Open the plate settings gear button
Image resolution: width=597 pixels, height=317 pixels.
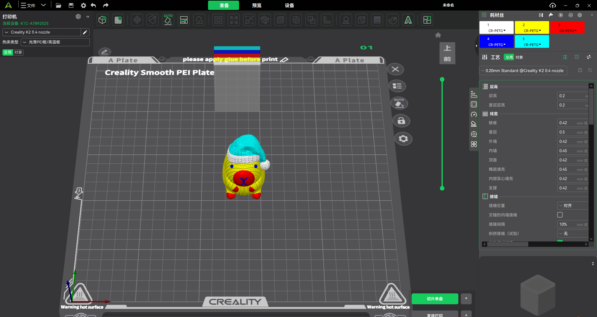[403, 138]
